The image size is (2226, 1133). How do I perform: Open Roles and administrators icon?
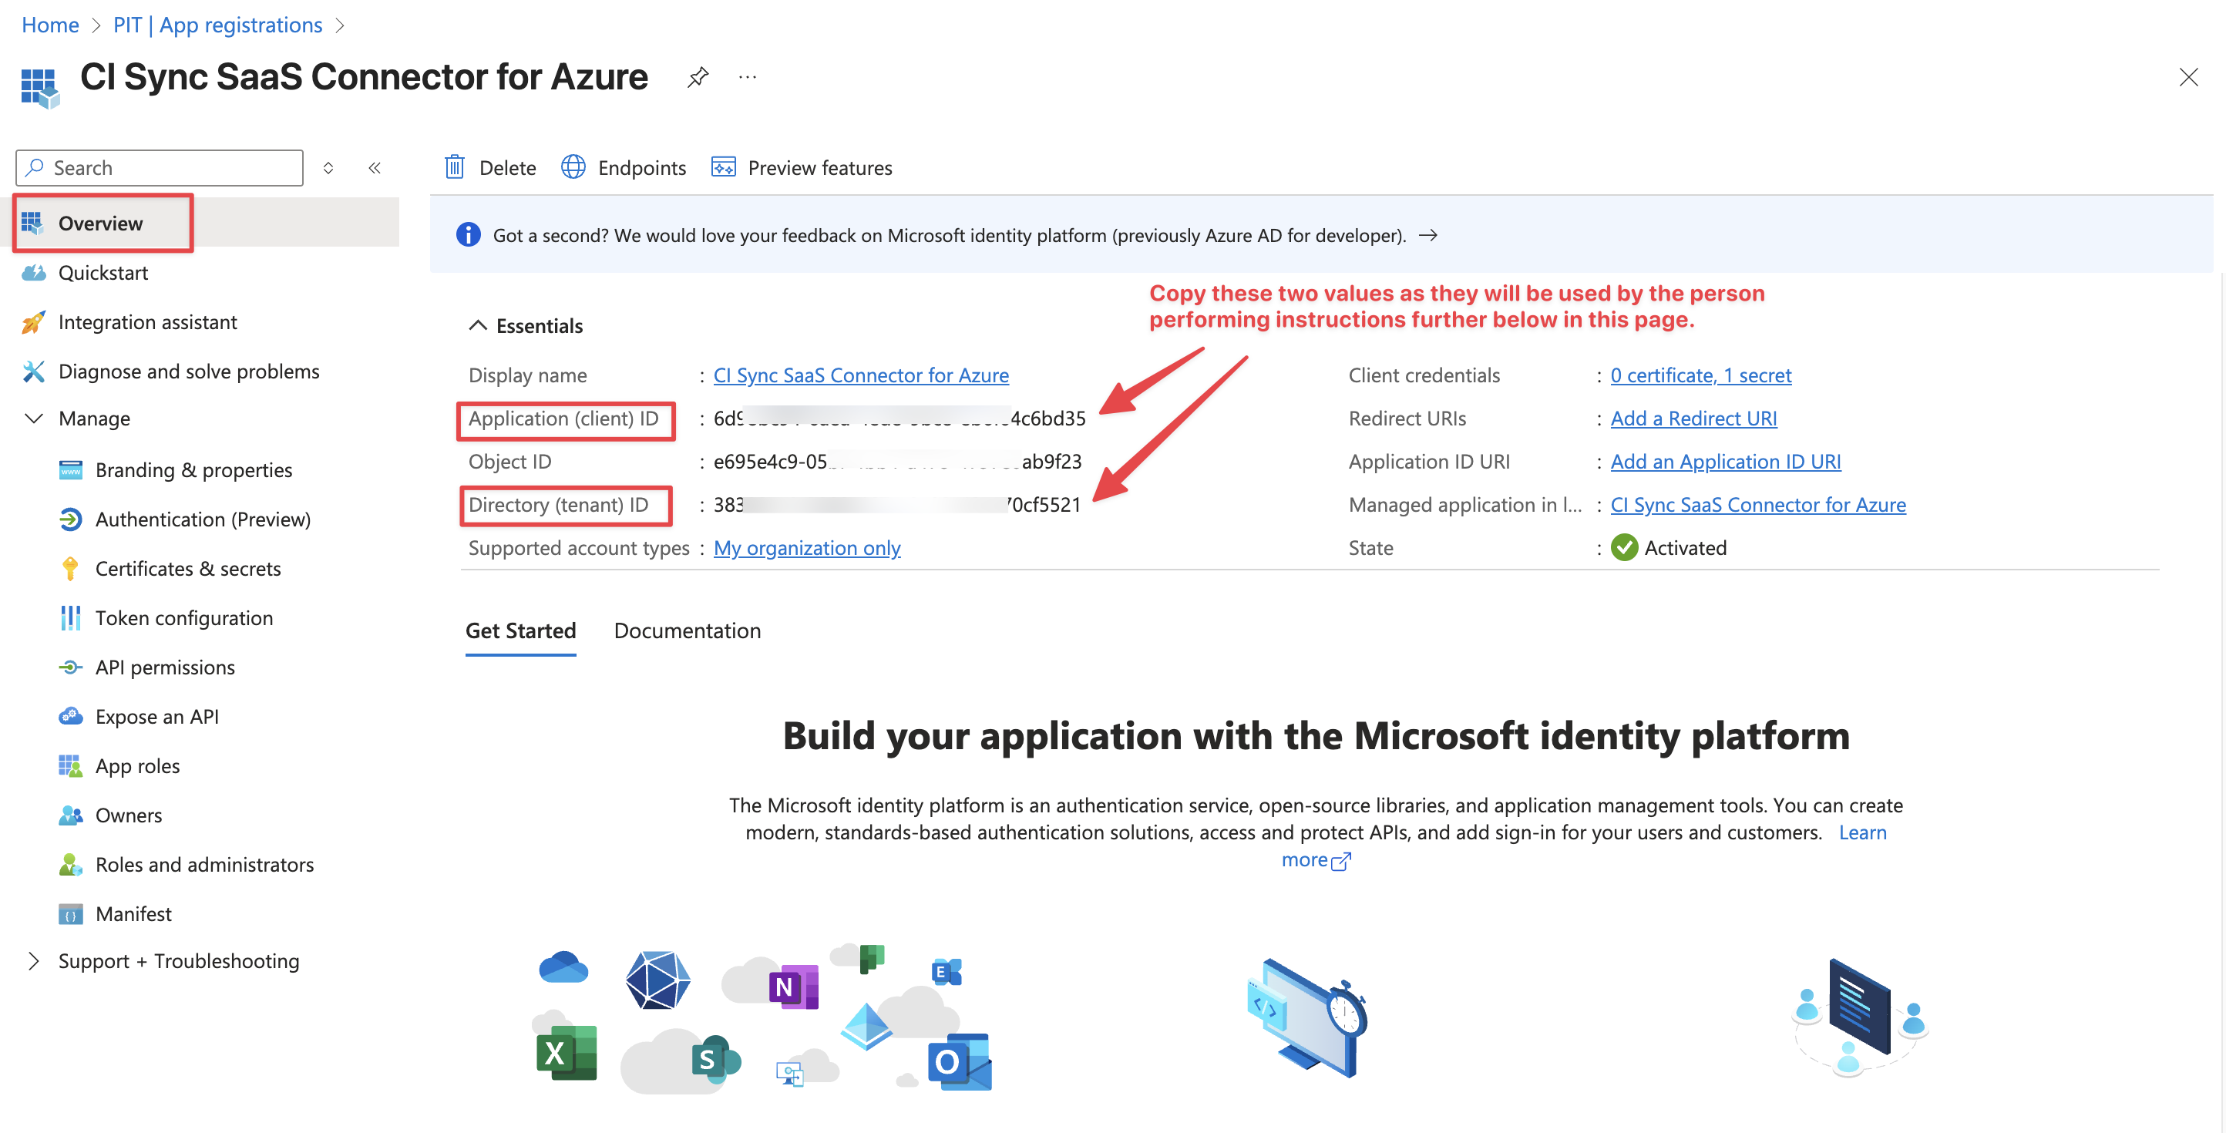71,864
